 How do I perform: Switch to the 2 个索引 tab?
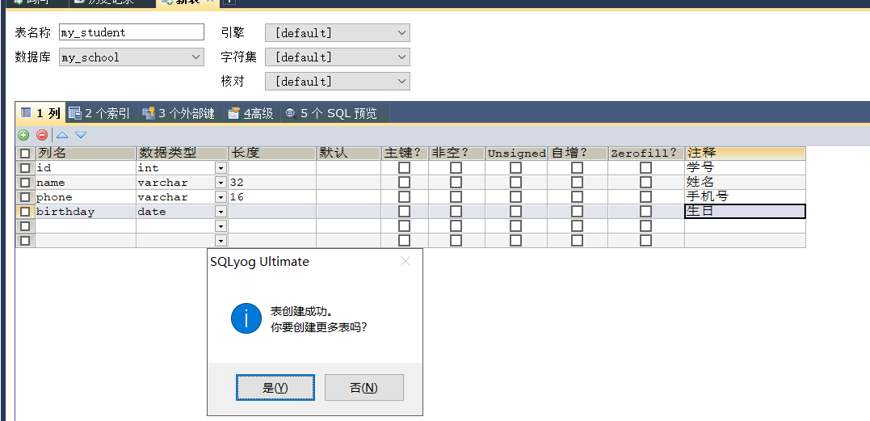(x=99, y=113)
